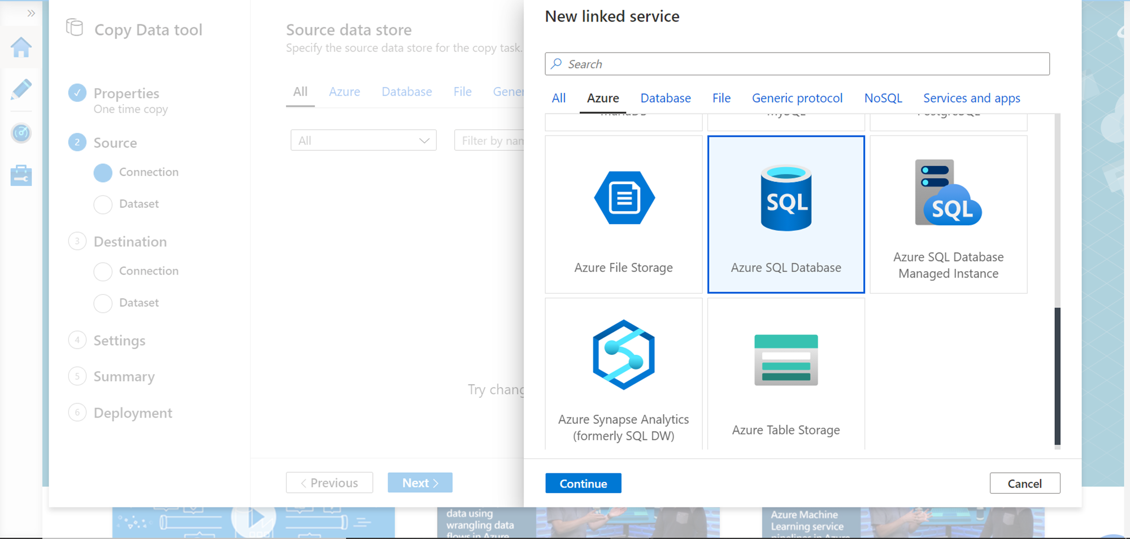Select the Azure File Storage tile
Image resolution: width=1130 pixels, height=539 pixels.
click(623, 214)
